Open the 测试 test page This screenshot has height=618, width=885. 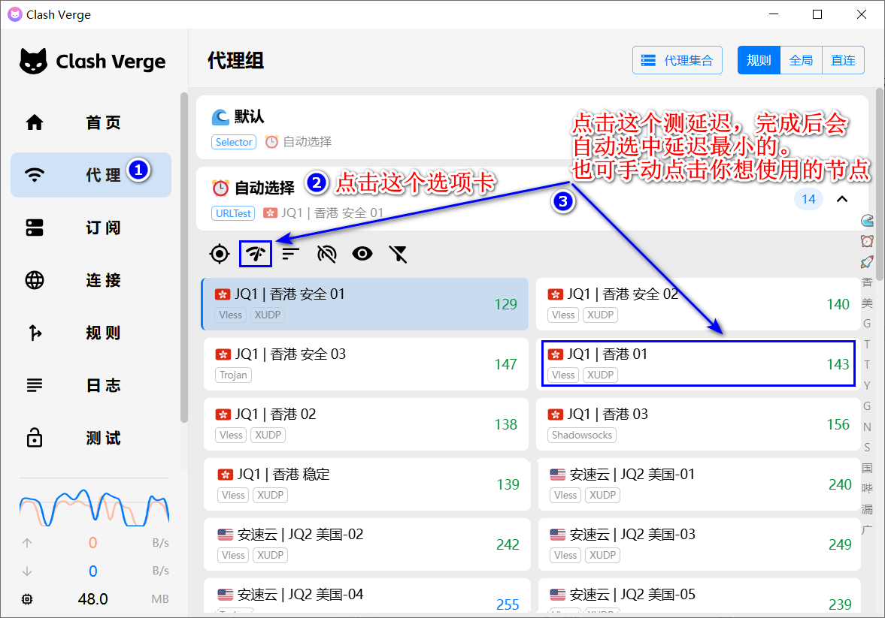click(91, 438)
